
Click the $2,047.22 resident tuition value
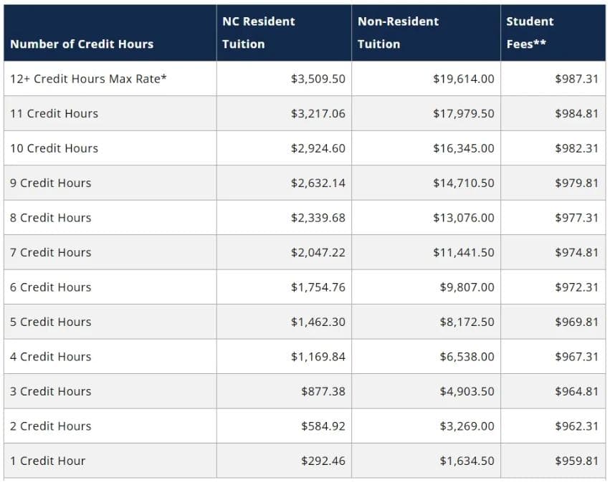[x=318, y=252]
